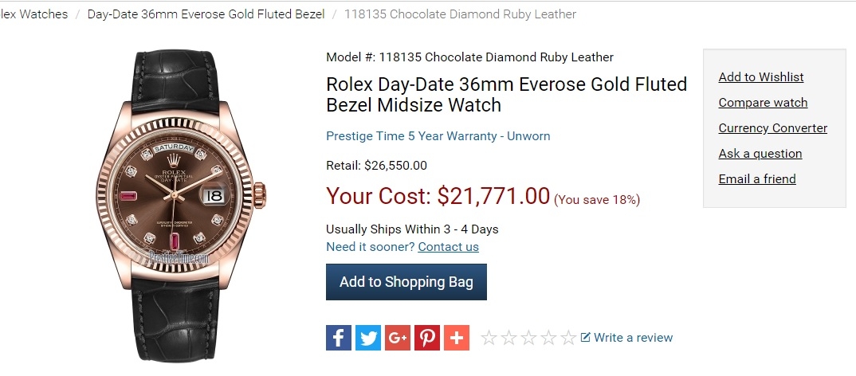Go to Rolex Watches breadcrumb
The width and height of the screenshot is (856, 376).
pos(33,14)
